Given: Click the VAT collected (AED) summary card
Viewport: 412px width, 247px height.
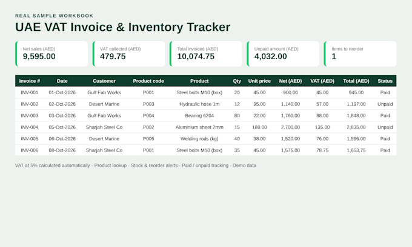Looking at the screenshot, I should coord(128,54).
